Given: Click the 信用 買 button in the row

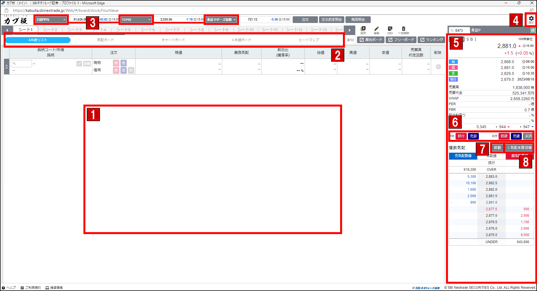Looking at the screenshot, I should [x=116, y=70].
